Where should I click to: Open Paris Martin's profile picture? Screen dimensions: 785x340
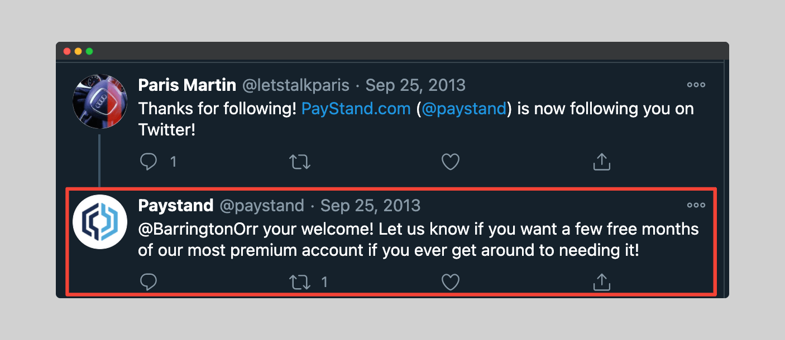[100, 101]
